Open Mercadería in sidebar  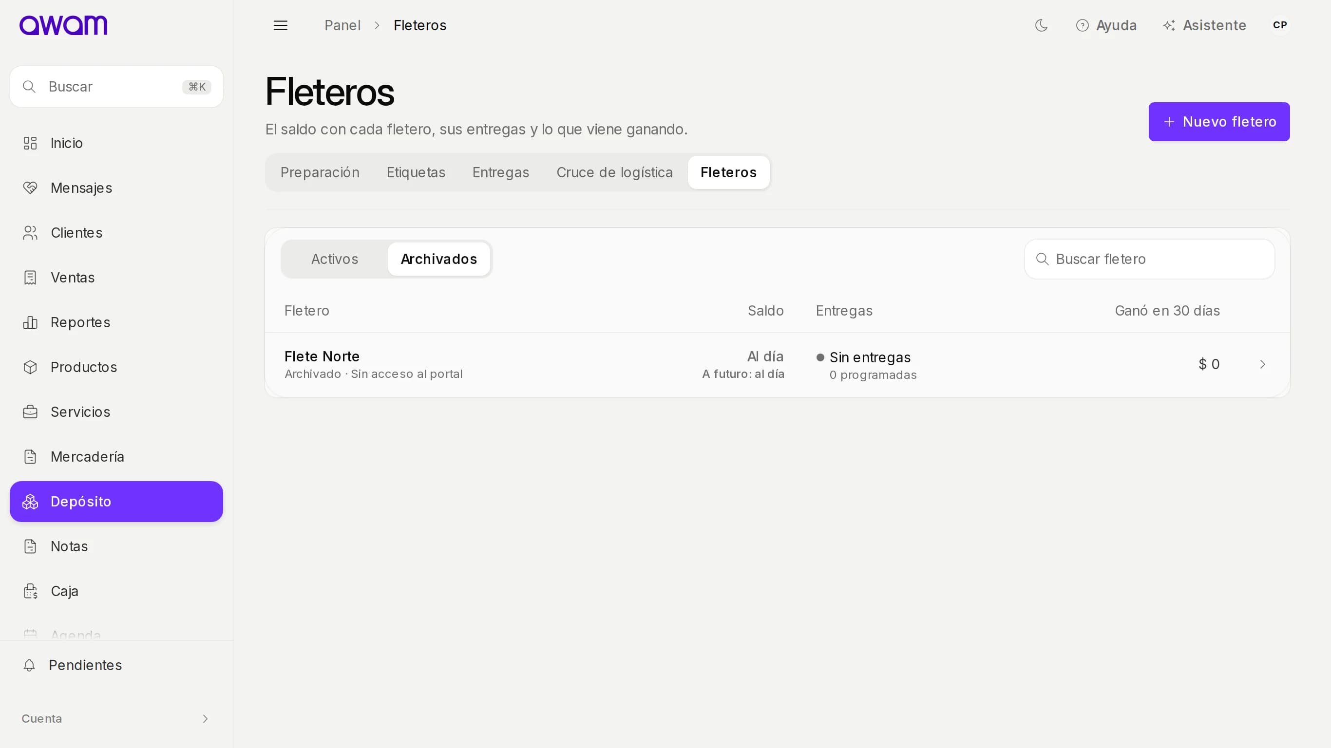pos(116,457)
